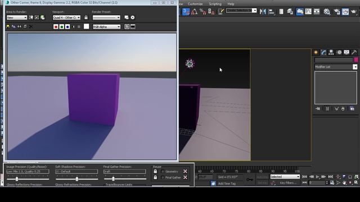The width and height of the screenshot is (360, 202).
Task: Toggle the Percent Snap icon
Action: coord(202,11)
